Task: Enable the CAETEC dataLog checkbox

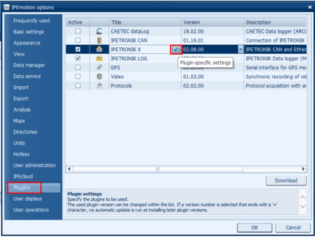Action: click(78, 31)
